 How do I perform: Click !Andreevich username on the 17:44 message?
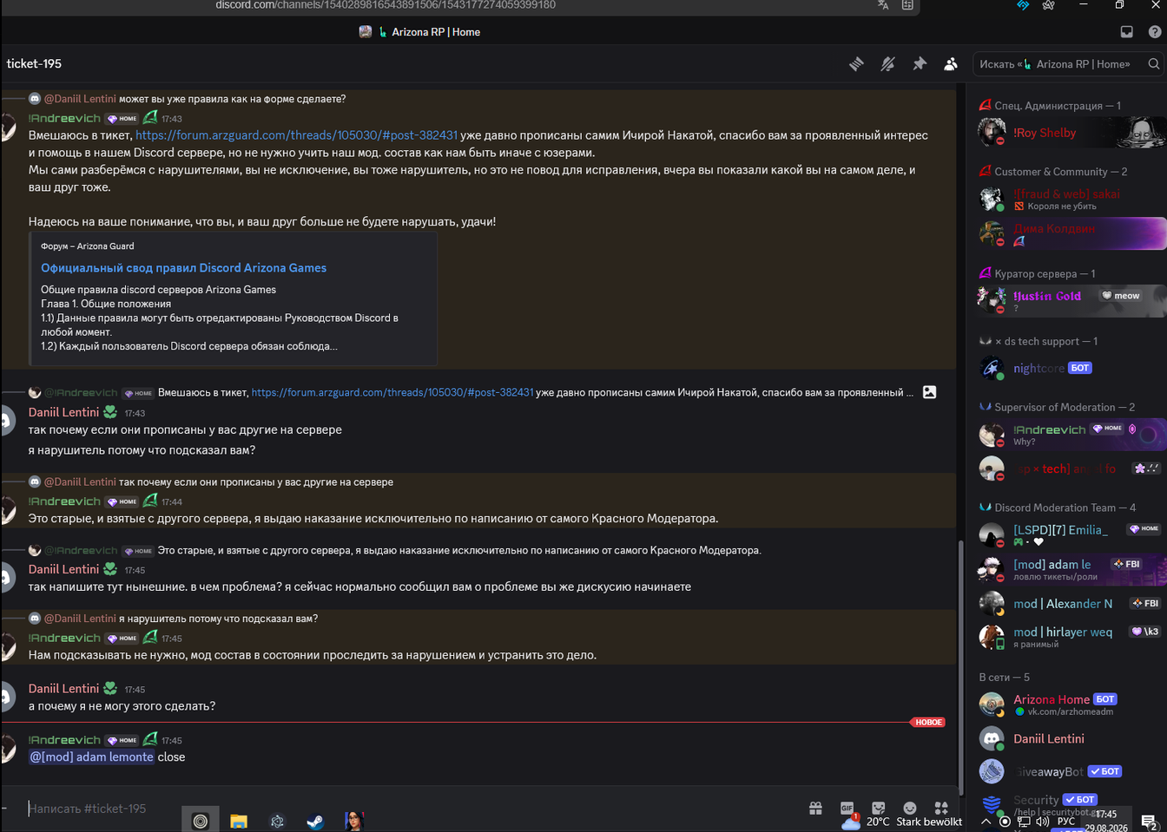click(64, 501)
